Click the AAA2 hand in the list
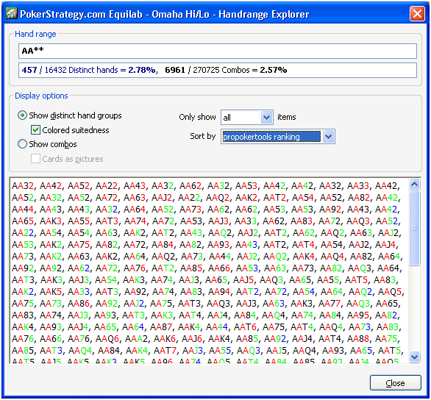 (x=136, y=339)
